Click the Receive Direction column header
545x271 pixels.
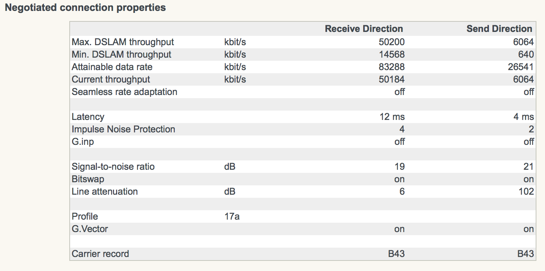coord(364,29)
